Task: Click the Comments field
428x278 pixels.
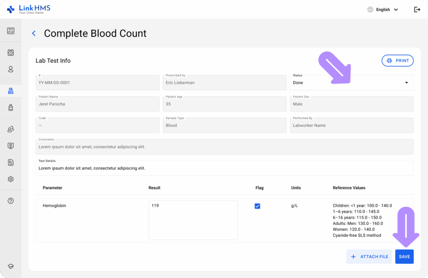Action: tap(224, 147)
